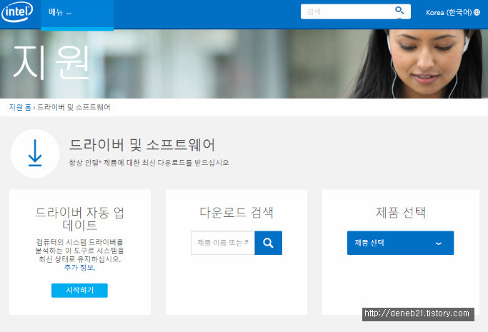Focus the 제품 이름 download search field
The height and width of the screenshot is (332, 488).
[x=223, y=243]
